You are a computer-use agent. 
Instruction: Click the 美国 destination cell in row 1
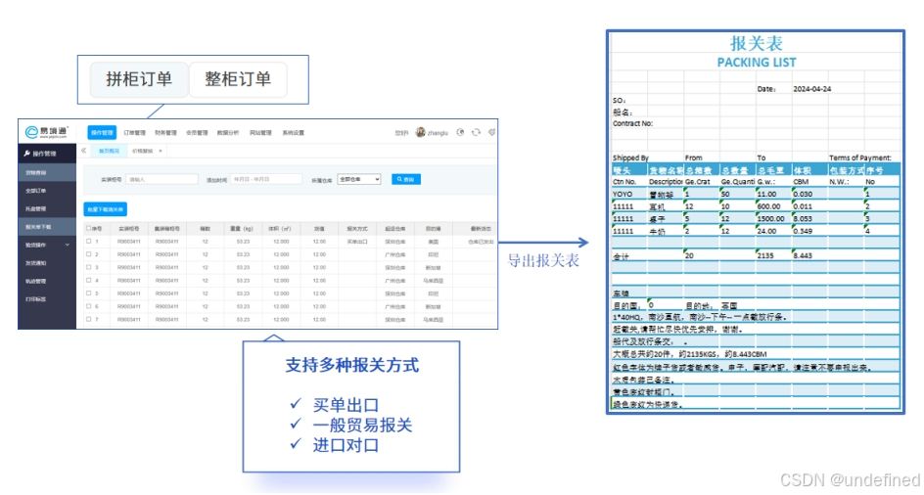(x=433, y=241)
